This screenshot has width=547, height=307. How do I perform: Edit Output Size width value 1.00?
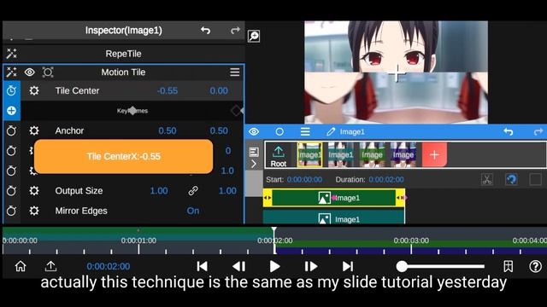159,191
